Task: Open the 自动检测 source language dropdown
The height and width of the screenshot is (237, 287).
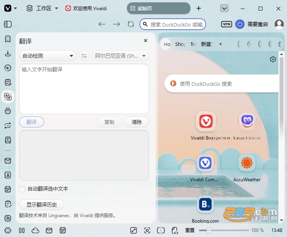Action: click(x=48, y=56)
